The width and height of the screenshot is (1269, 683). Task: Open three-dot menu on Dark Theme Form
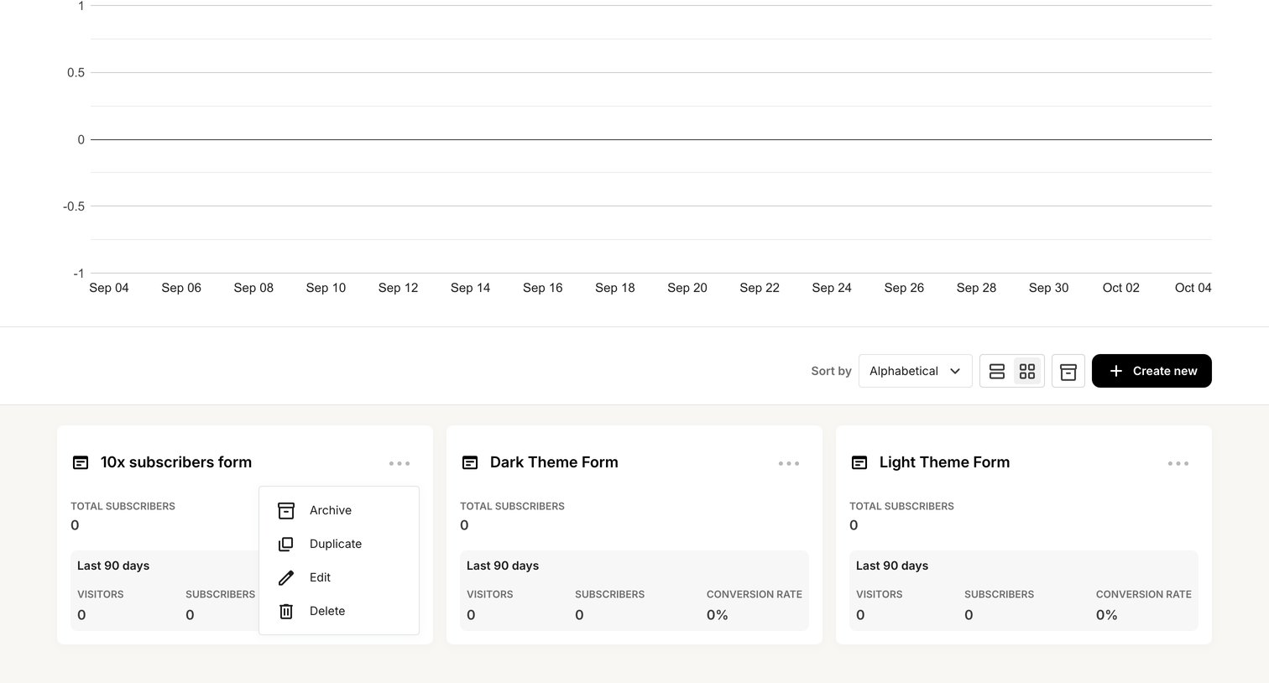point(789,463)
